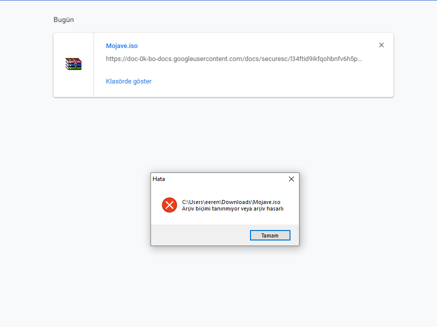The width and height of the screenshot is (437, 327).
Task: Click the blue line at top of page
Action: coord(218,0)
